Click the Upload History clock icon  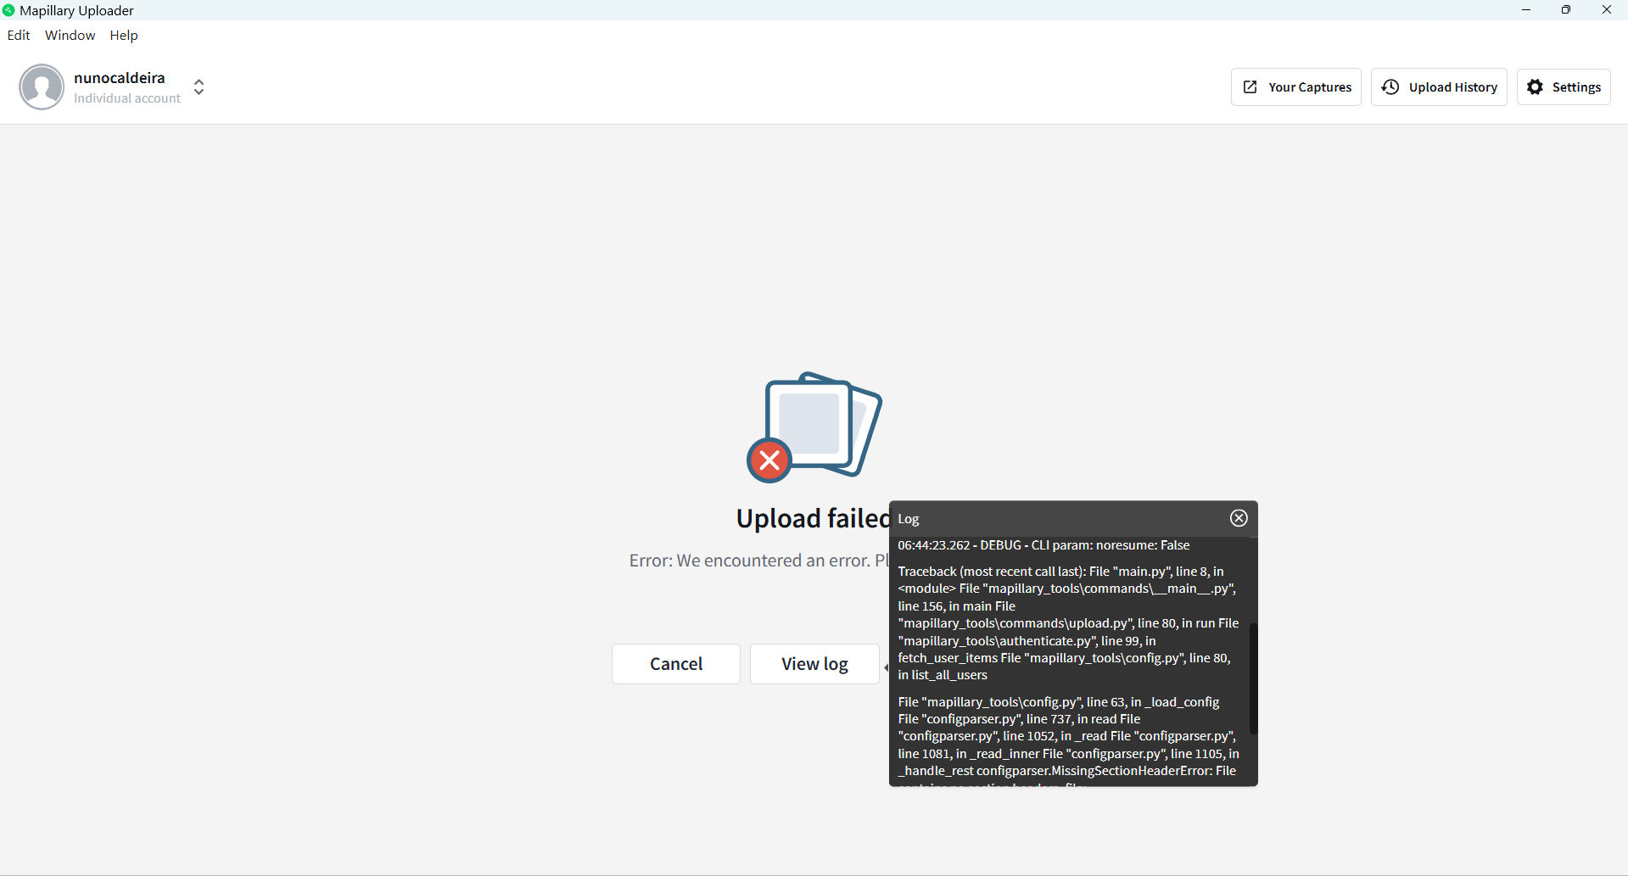pos(1390,87)
